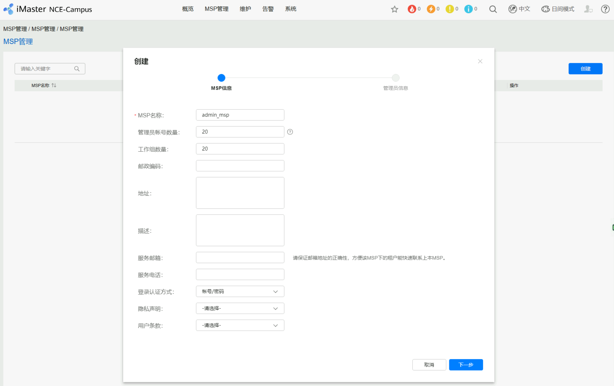Toggle 日间模式 day mode theme
Viewport: 614px width, 386px height.
(x=558, y=9)
